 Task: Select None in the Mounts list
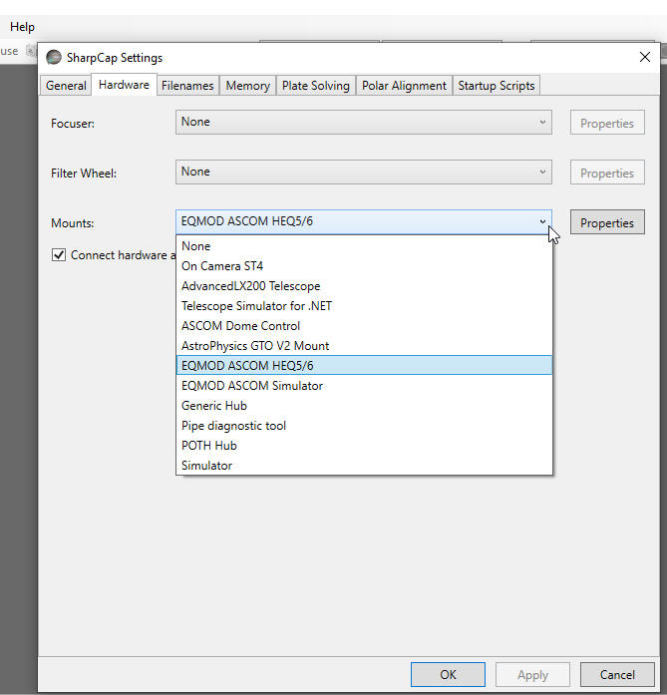click(x=196, y=246)
